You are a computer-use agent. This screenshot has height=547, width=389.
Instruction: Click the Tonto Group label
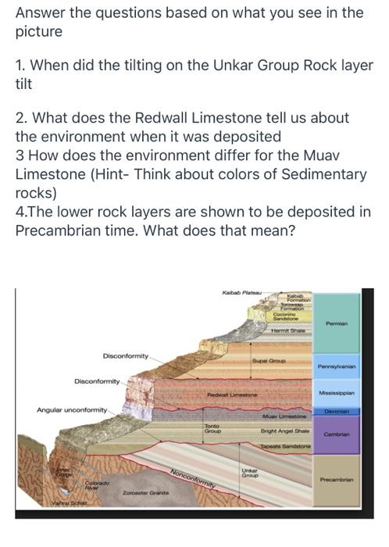(212, 429)
